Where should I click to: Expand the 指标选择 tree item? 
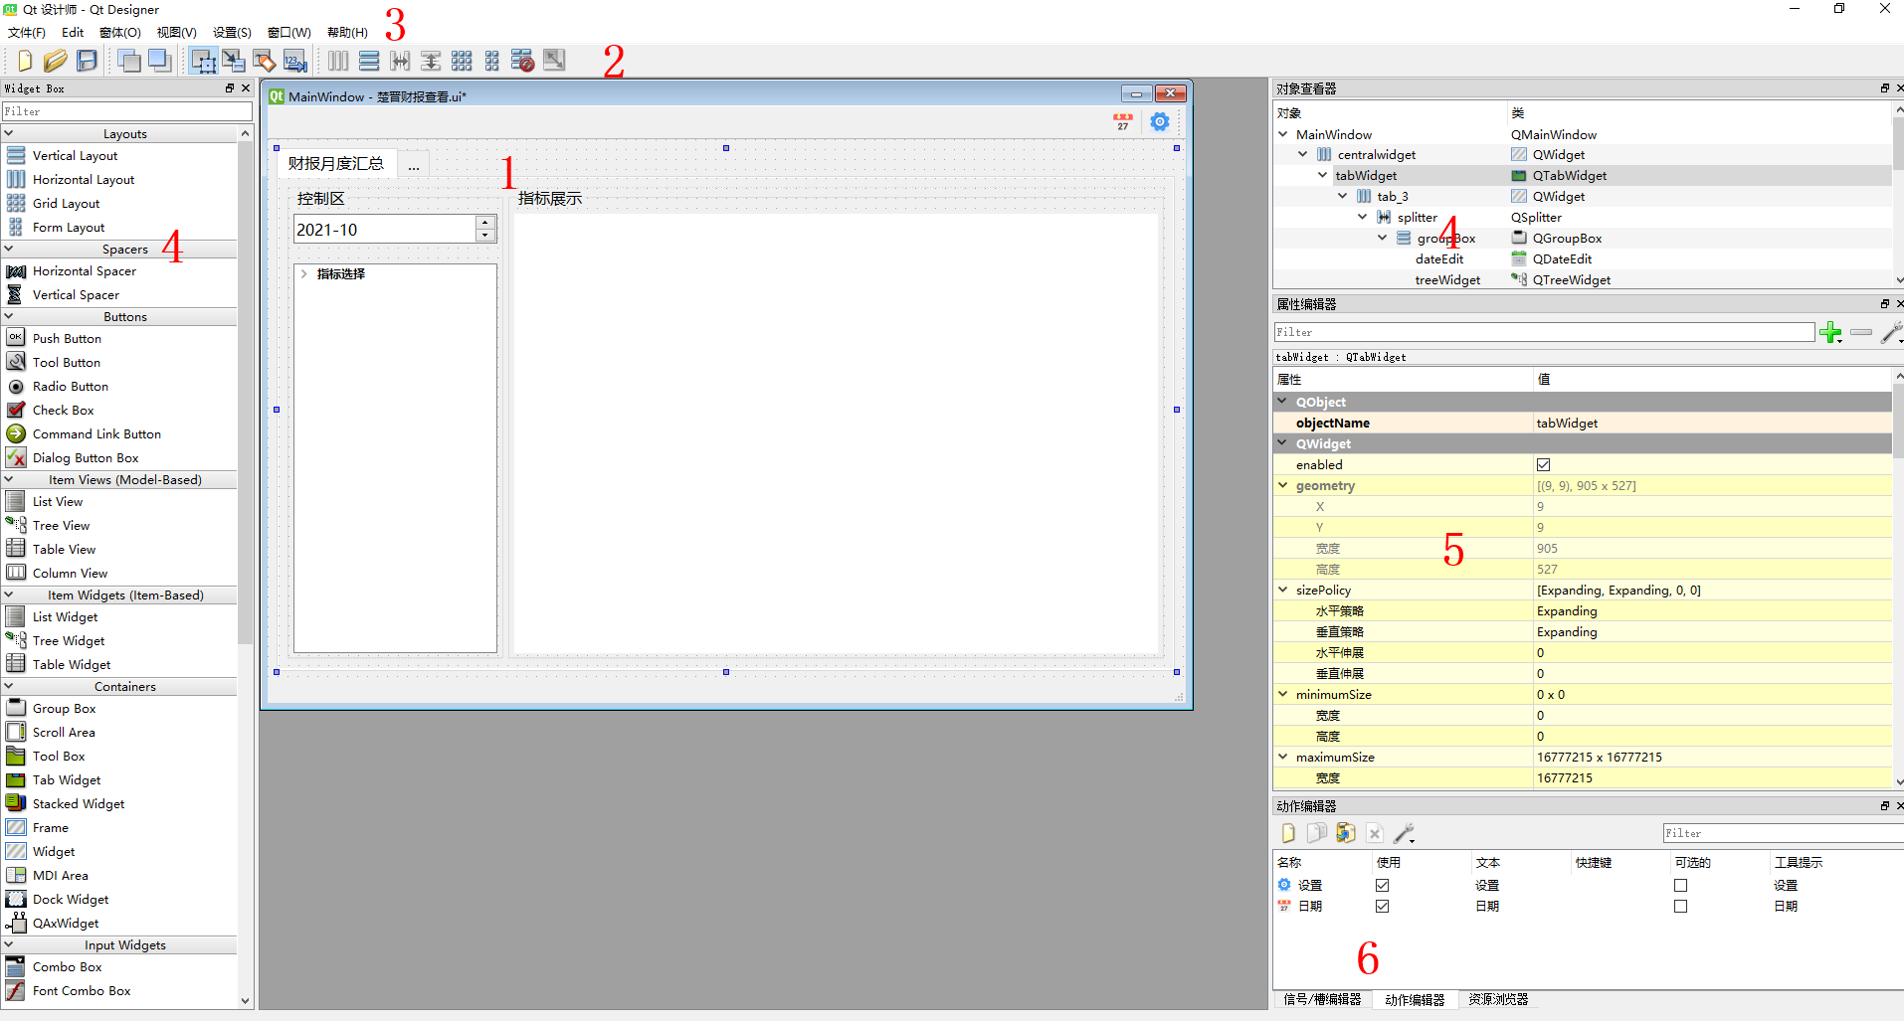point(304,273)
